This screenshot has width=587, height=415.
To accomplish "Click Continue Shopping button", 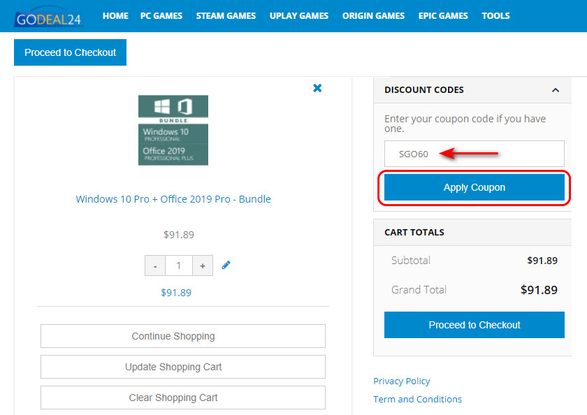I will 183,336.
